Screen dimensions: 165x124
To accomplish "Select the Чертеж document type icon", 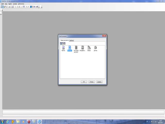I will [63, 48].
